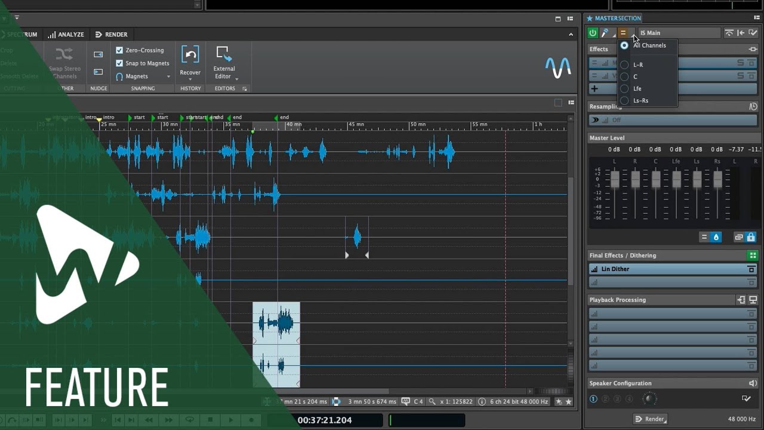Click Swap Stereo Channels button
764x430 pixels.
64,63
